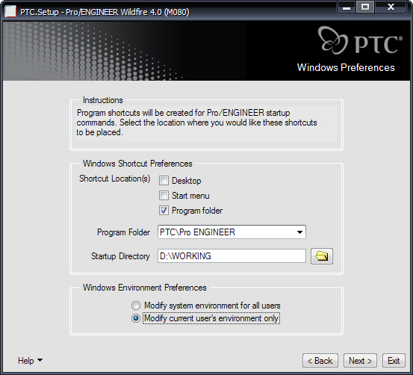
Task: Expand the Help menu
Action: tap(30, 361)
